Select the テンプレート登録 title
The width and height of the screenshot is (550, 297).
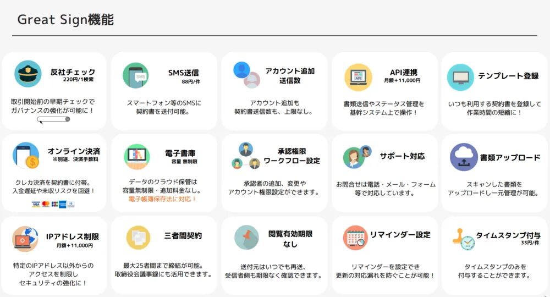(x=508, y=76)
